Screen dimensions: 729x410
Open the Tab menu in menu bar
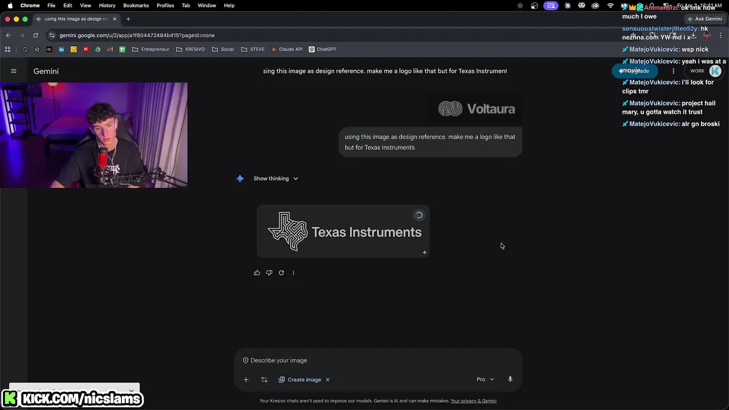[x=186, y=5]
